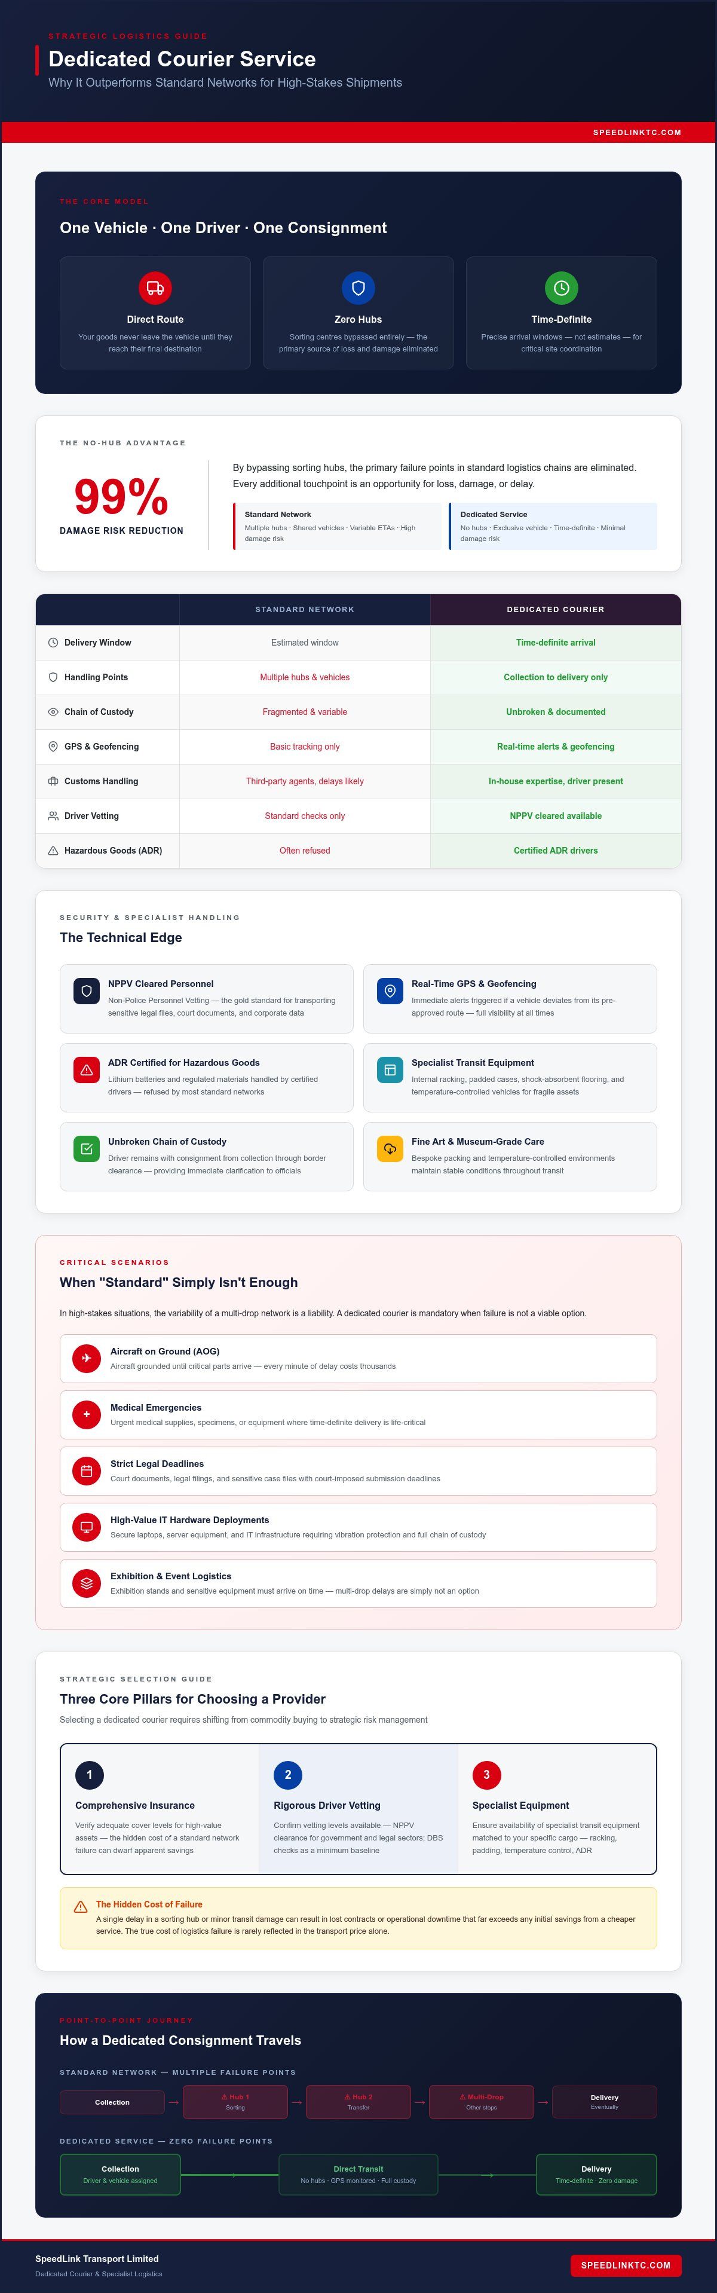This screenshot has height=2293, width=717.
Task: Click the Time-definite arrival table cell
Action: [x=556, y=643]
